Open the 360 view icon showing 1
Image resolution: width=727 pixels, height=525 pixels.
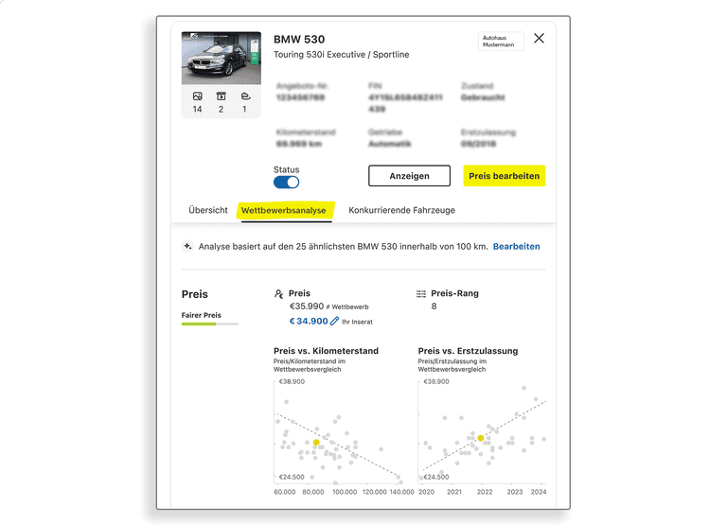tap(245, 96)
